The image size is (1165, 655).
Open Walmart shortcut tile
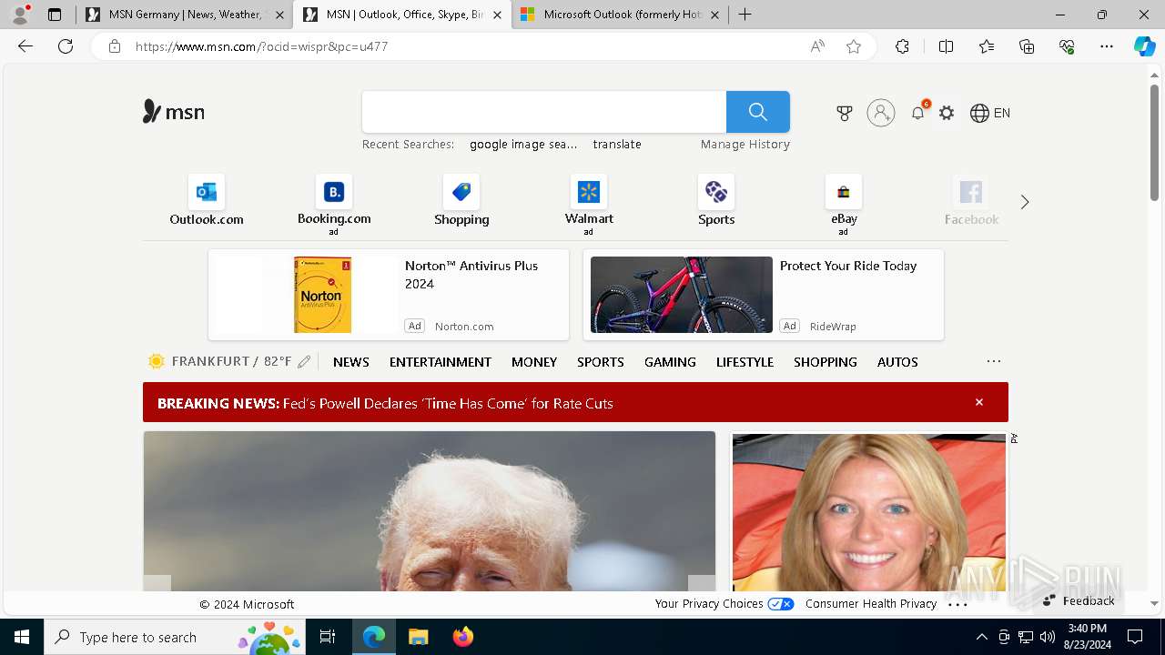589,205
